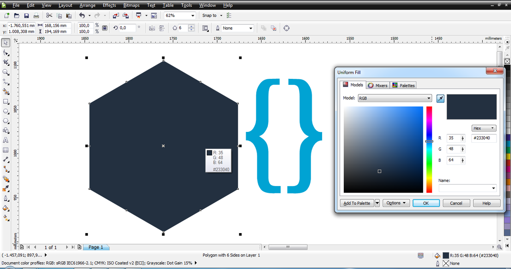
Task: Select the Ellipse tool in toolbox
Action: click(6, 111)
